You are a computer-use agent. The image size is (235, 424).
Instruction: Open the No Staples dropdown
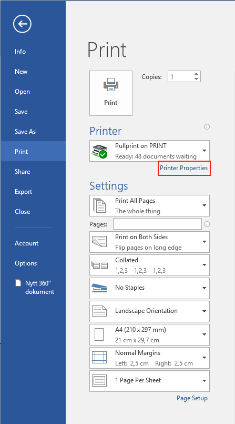click(149, 288)
